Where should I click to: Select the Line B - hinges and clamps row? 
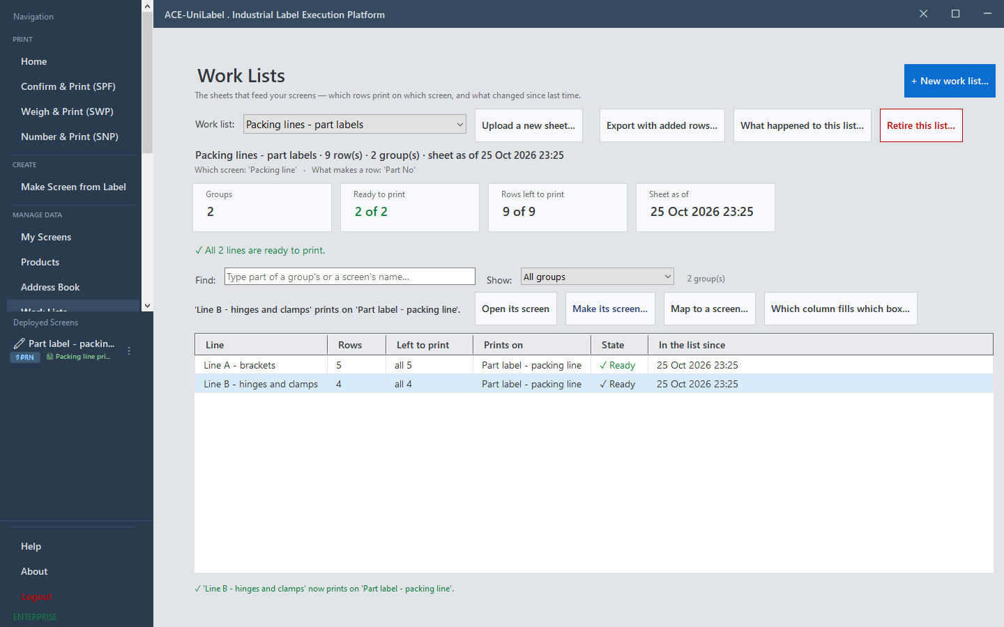coord(593,384)
